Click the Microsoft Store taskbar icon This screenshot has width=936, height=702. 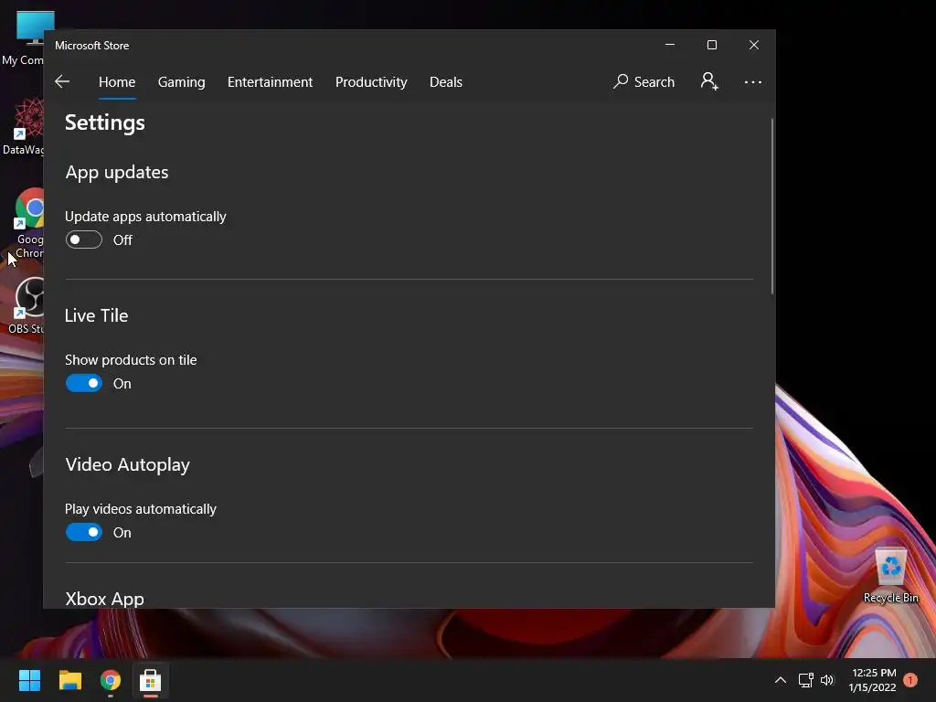pyautogui.click(x=151, y=680)
